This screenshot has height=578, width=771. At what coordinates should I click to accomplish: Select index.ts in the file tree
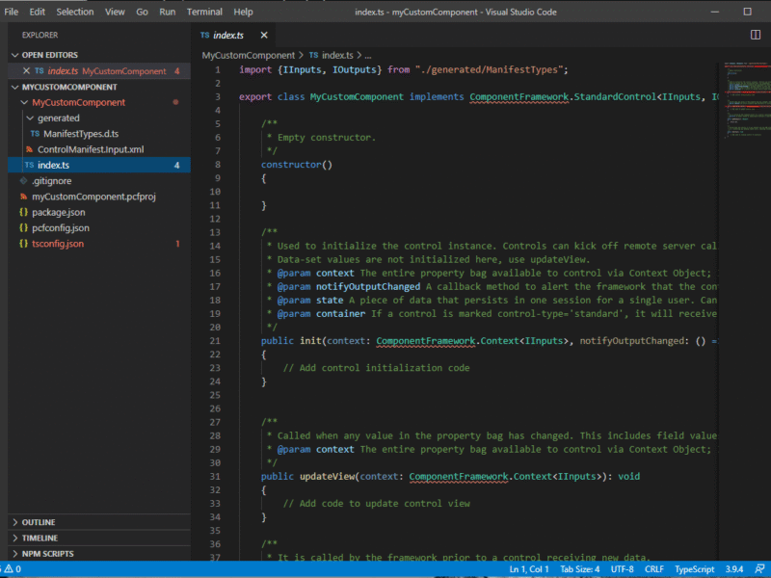click(99, 165)
